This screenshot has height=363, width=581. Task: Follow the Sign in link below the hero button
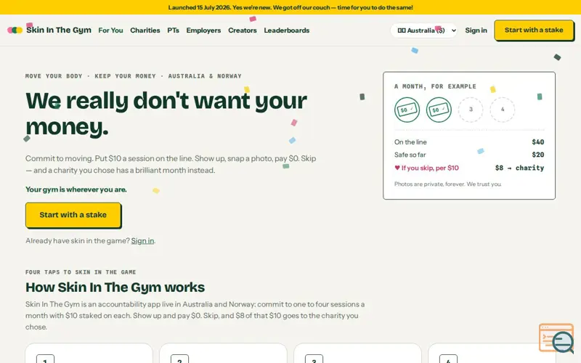(x=142, y=241)
